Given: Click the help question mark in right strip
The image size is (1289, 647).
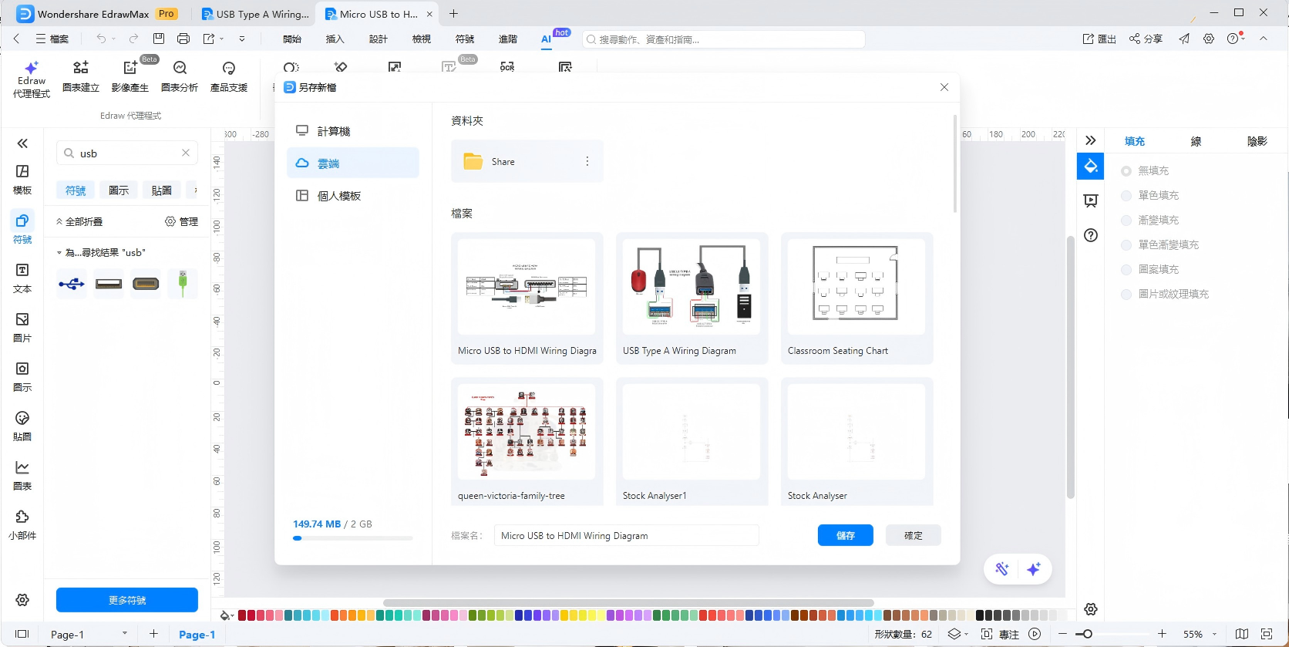Looking at the screenshot, I should [1091, 235].
